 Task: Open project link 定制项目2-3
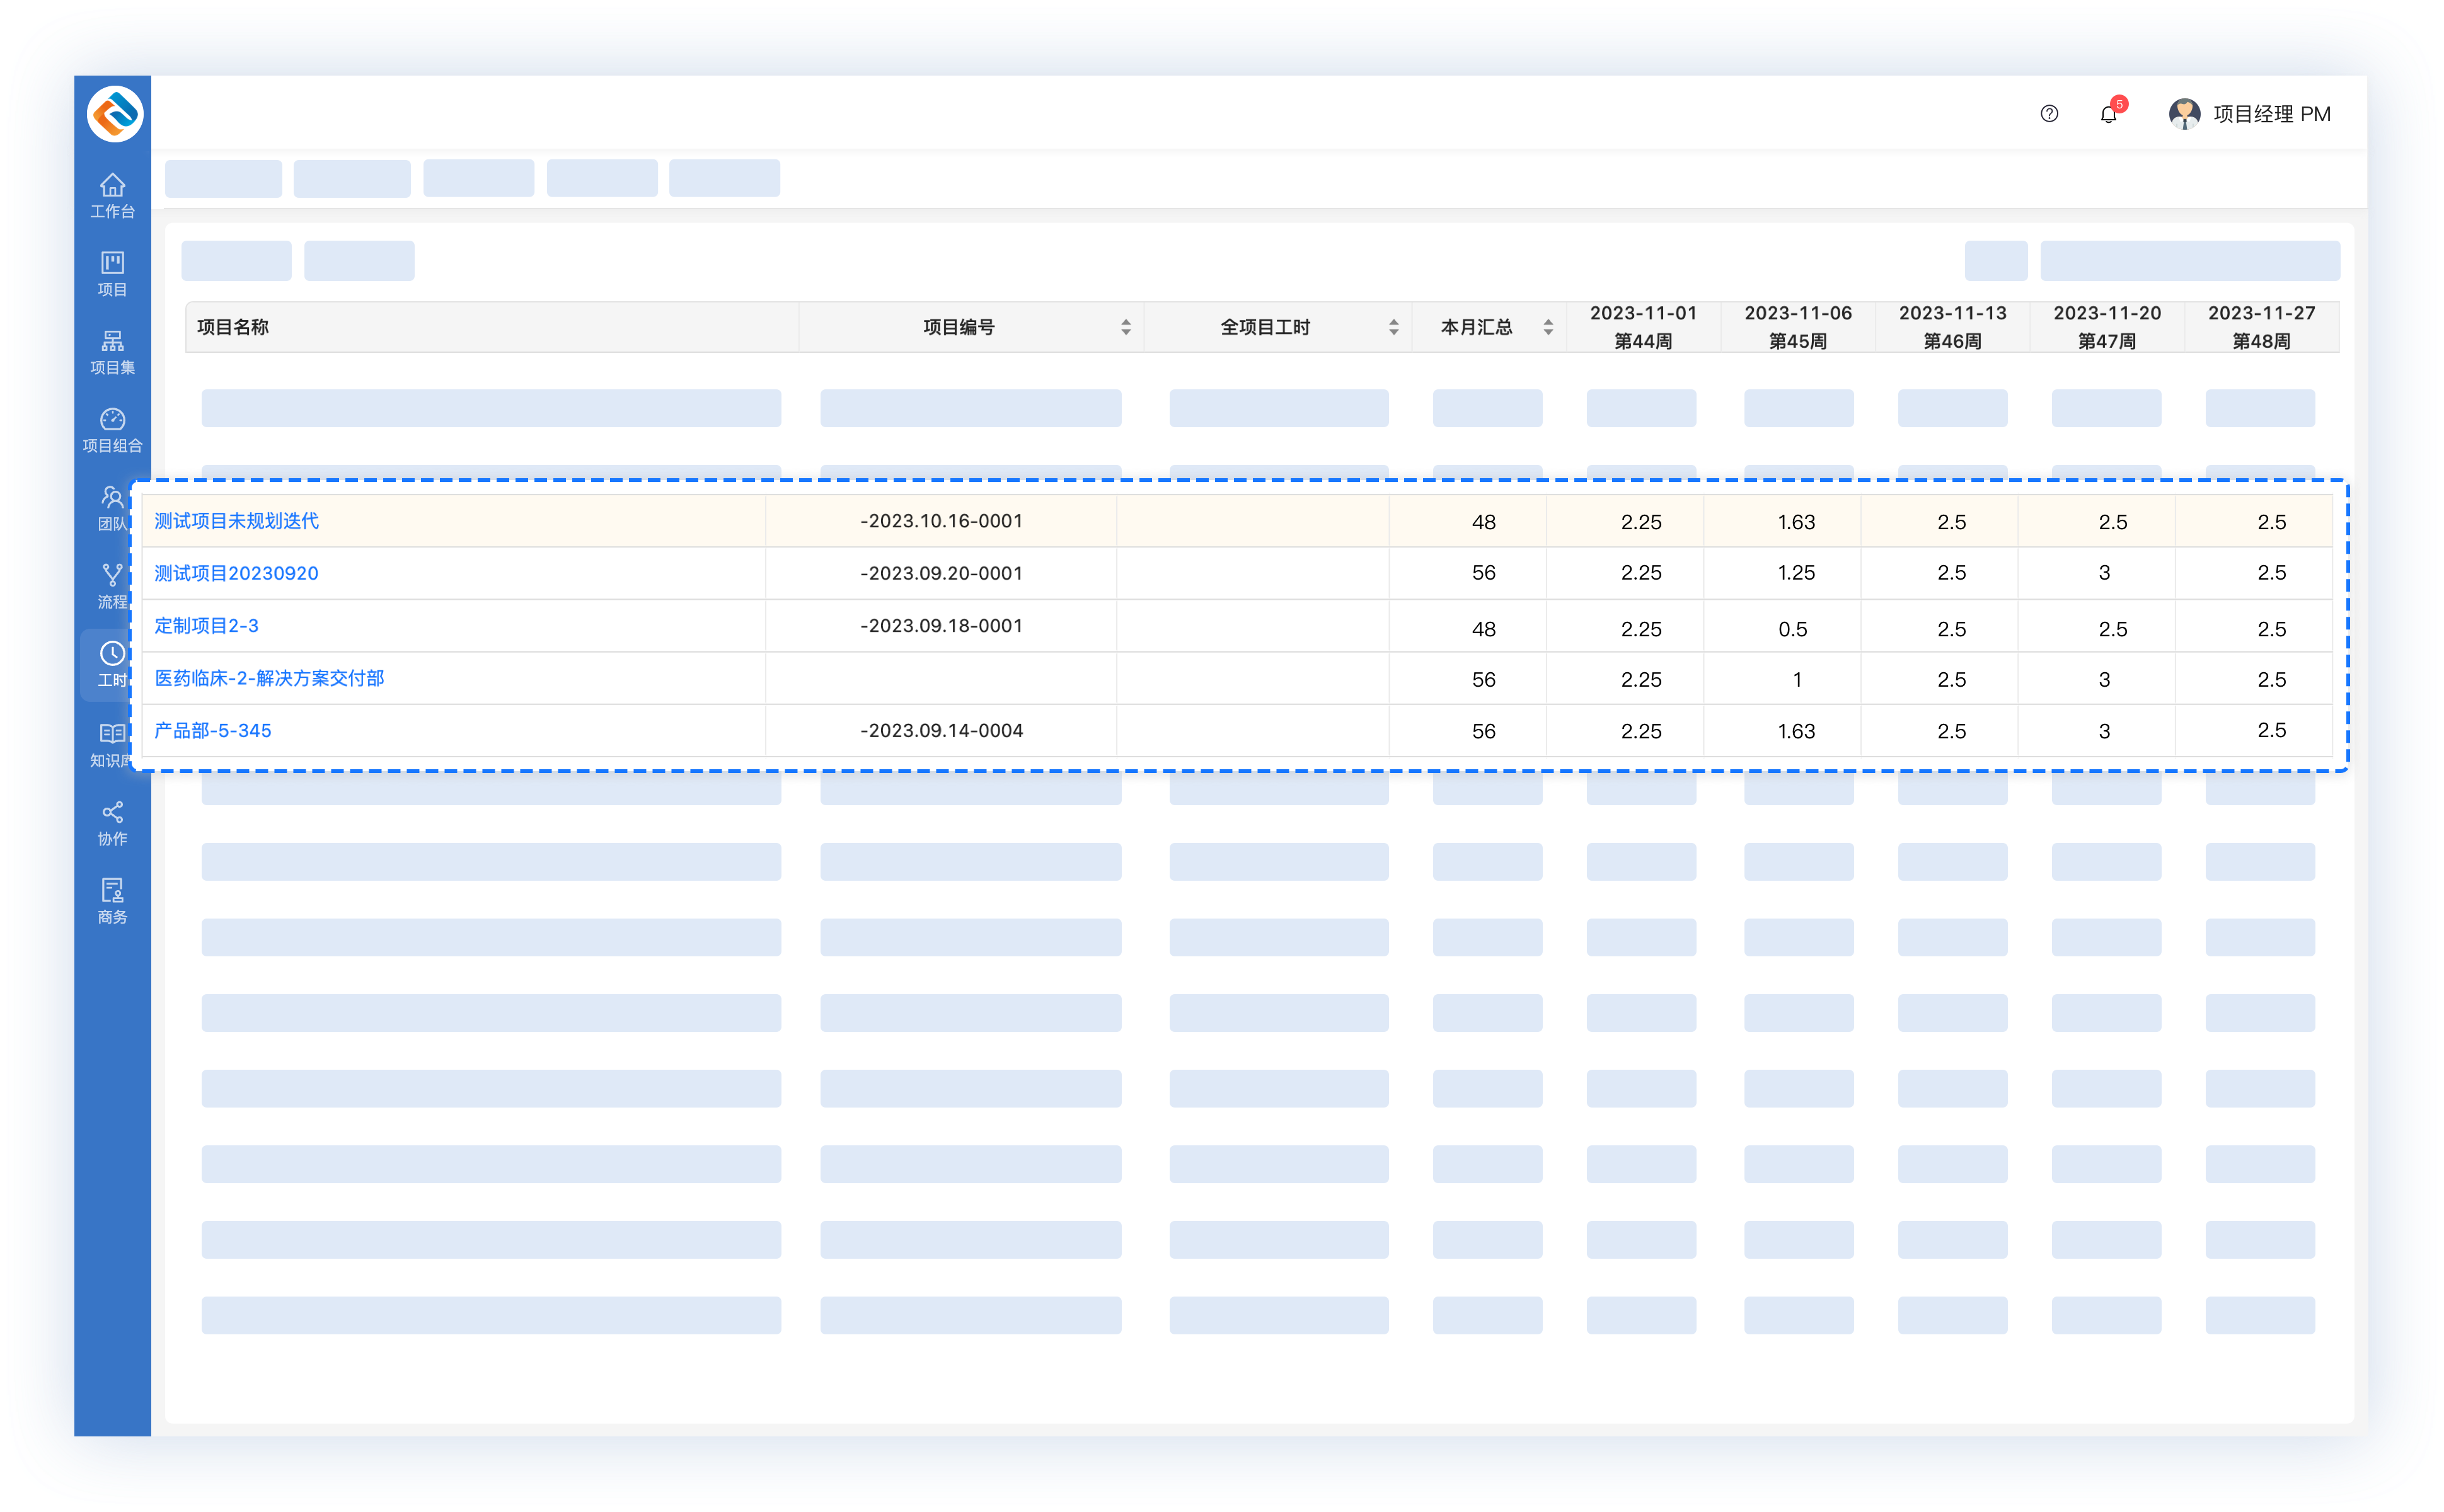coord(206,626)
